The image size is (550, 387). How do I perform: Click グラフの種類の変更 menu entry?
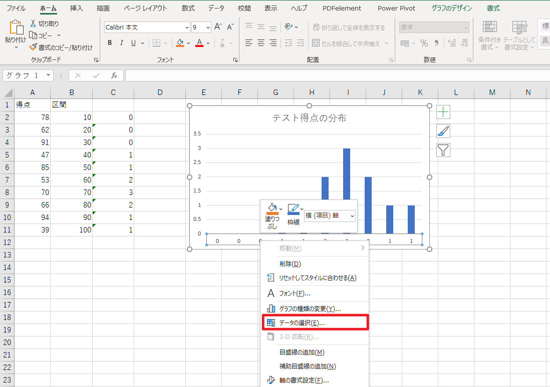click(x=310, y=308)
